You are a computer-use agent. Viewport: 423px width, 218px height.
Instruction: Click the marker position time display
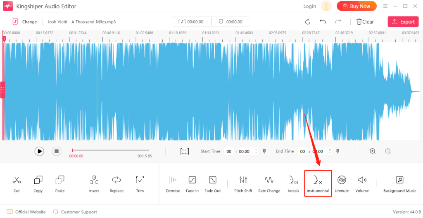click(231, 22)
